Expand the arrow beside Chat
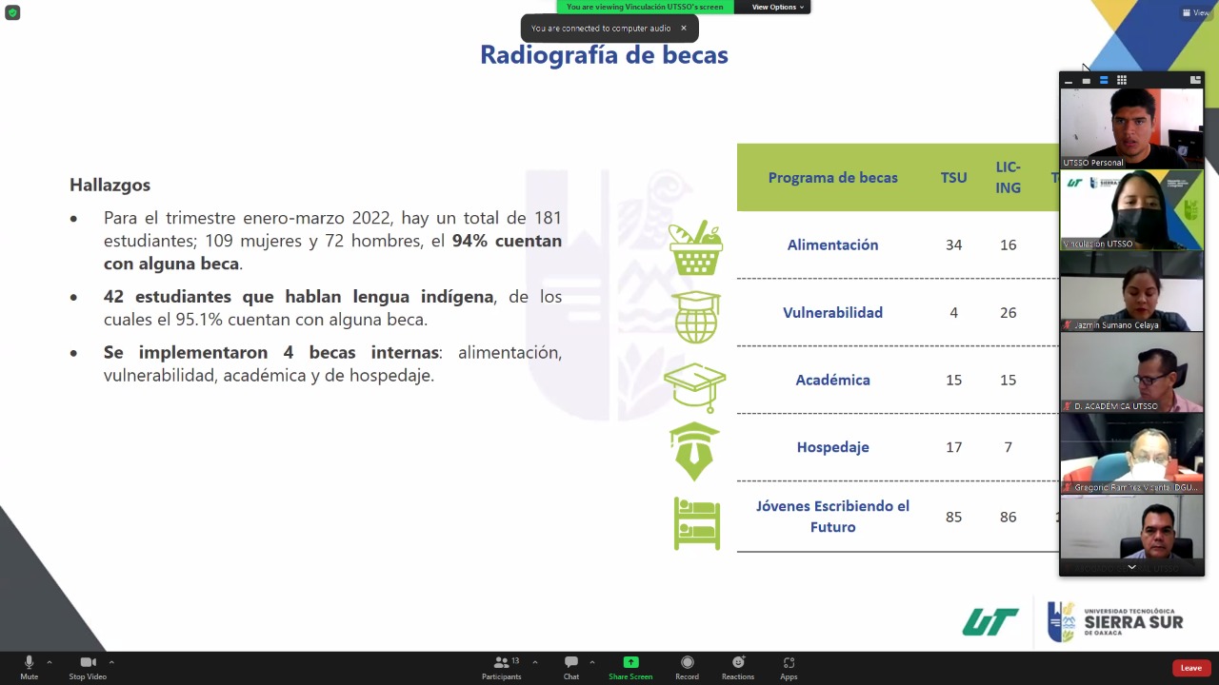This screenshot has width=1219, height=685. tap(592, 662)
